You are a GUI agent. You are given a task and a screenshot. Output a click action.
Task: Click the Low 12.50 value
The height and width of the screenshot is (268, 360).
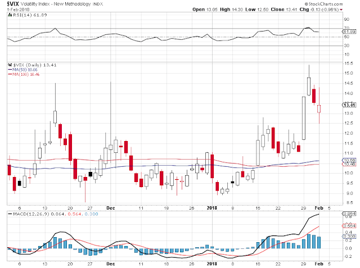coord(256,10)
